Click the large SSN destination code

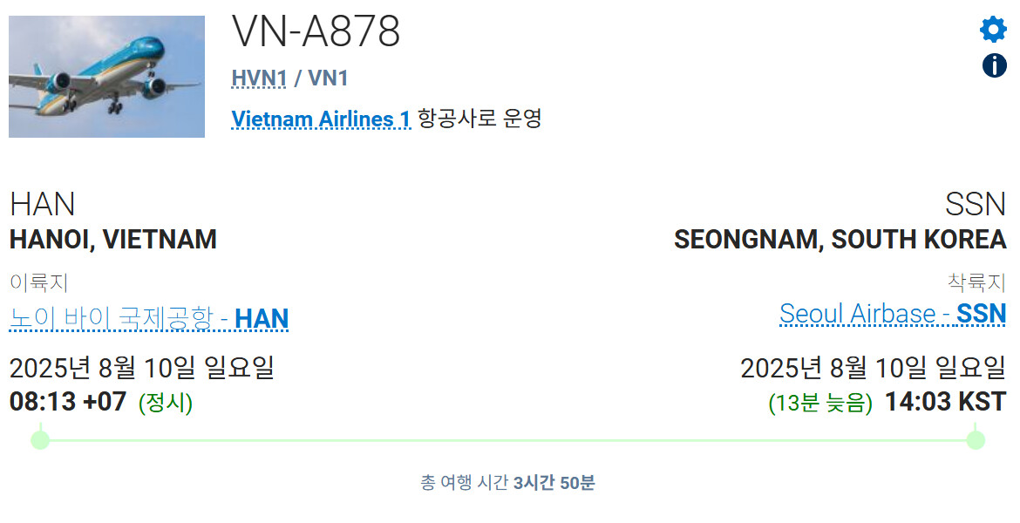click(x=975, y=204)
